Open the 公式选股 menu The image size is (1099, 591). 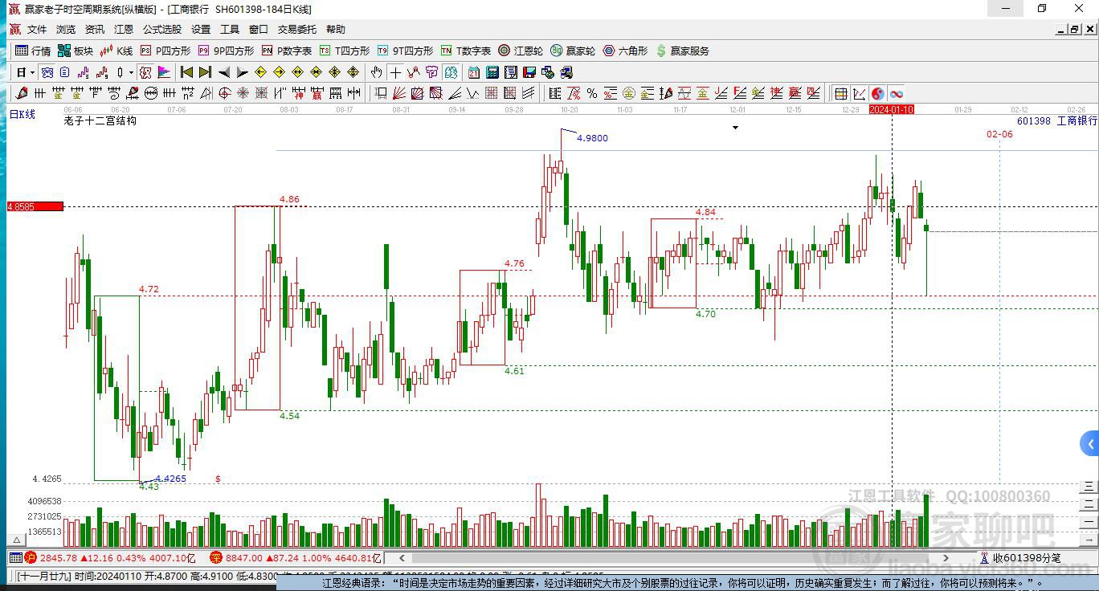tap(162, 30)
